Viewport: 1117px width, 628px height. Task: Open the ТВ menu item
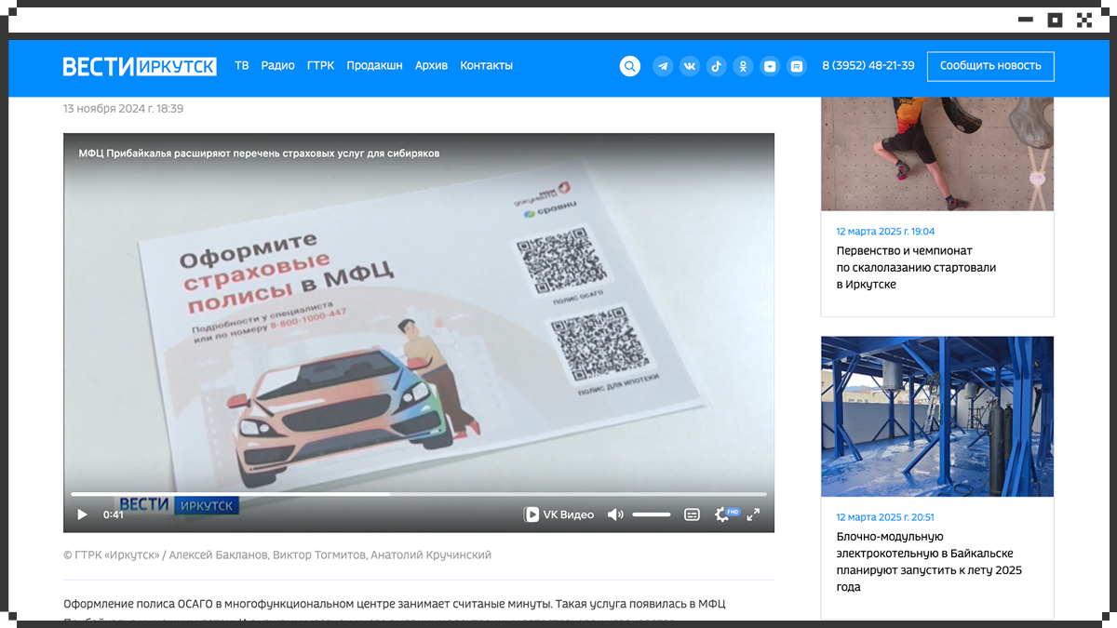coord(242,66)
